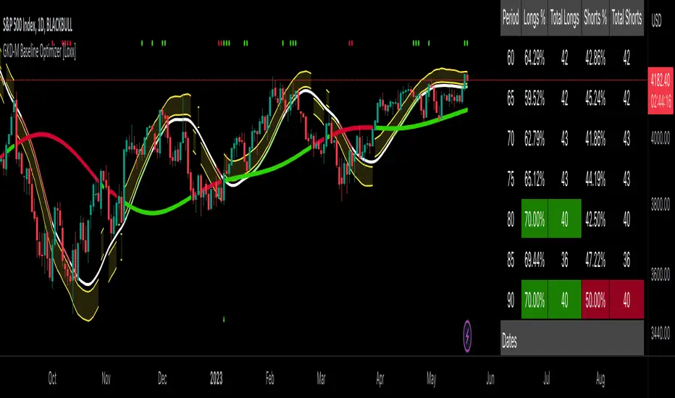Viewport: 675px width, 398px height.
Task: Click the small green marker below the chart
Action: (x=225, y=318)
